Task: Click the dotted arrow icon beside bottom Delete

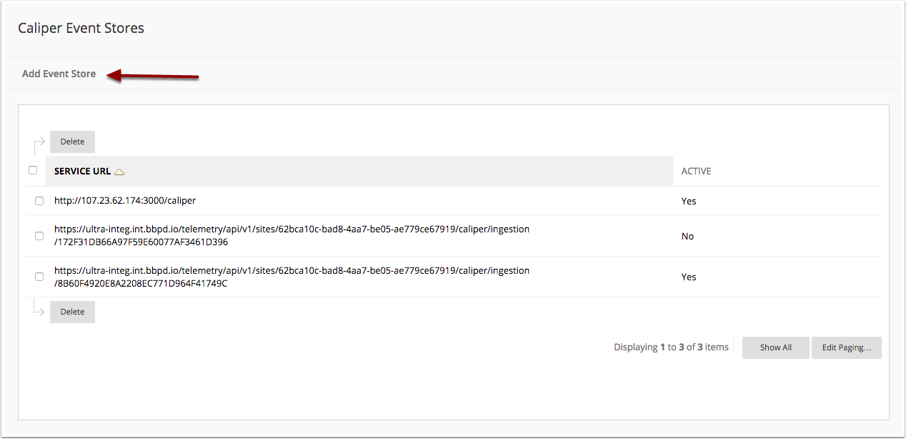Action: (39, 307)
